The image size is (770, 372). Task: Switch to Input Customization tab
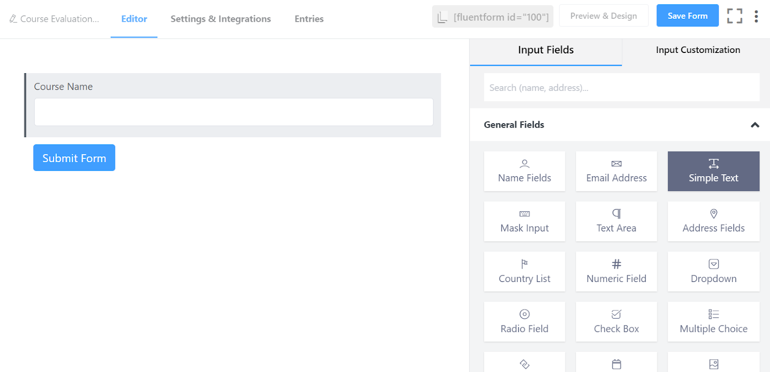(x=697, y=50)
